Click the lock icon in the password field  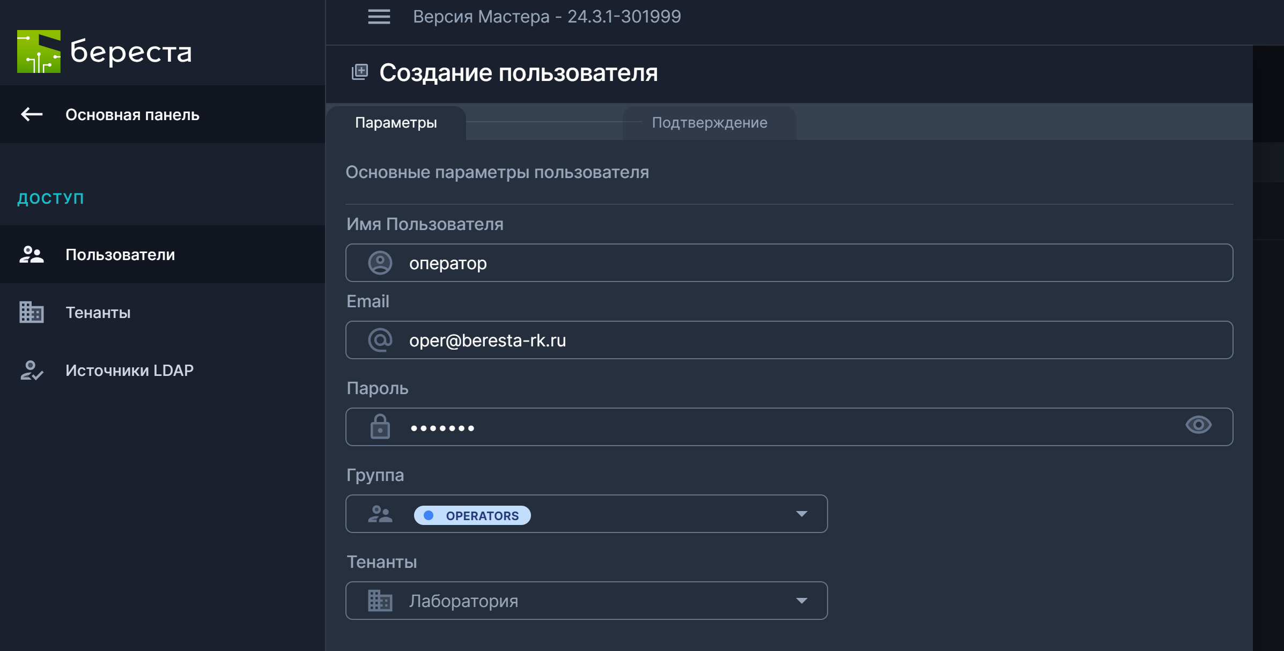coord(380,427)
